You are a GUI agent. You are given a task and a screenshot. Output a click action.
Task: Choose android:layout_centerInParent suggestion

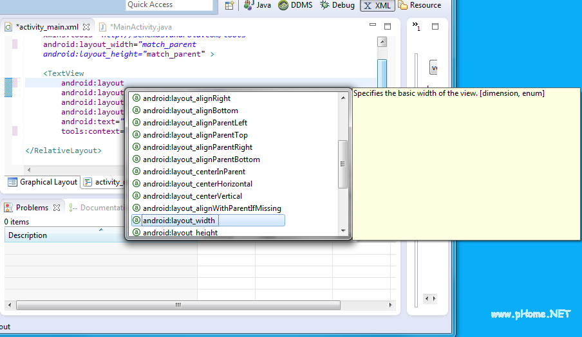(194, 172)
